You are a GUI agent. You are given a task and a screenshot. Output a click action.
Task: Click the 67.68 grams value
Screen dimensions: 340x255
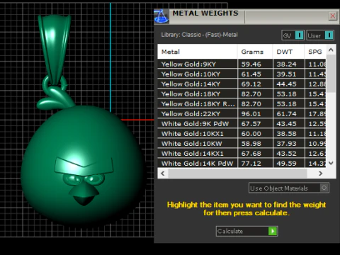[x=251, y=154]
